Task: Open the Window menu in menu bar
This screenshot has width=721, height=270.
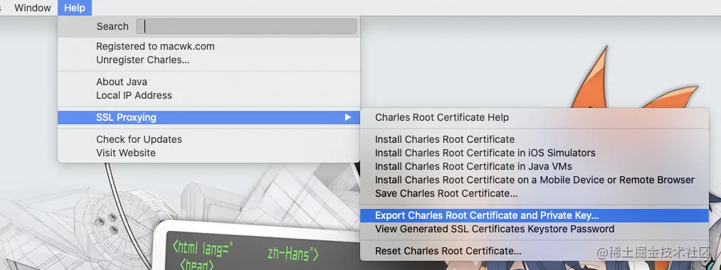Action: (x=32, y=8)
